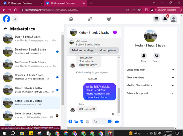Open the grid menu icon
Image resolution: width=183 pixels, height=136 pixels.
point(156,19)
